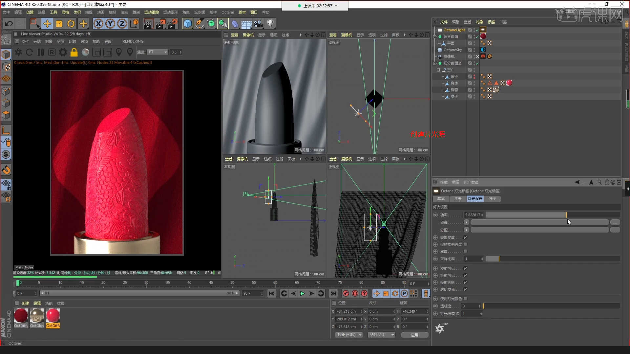
Task: Switch to the 主要 attribute tab
Action: 458,199
